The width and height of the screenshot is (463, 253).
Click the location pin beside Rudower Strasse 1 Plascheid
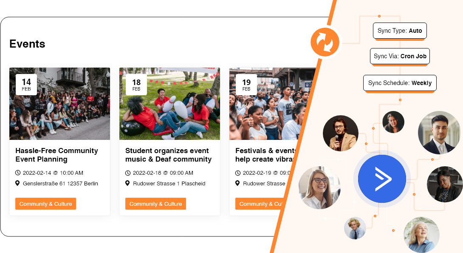pos(127,183)
